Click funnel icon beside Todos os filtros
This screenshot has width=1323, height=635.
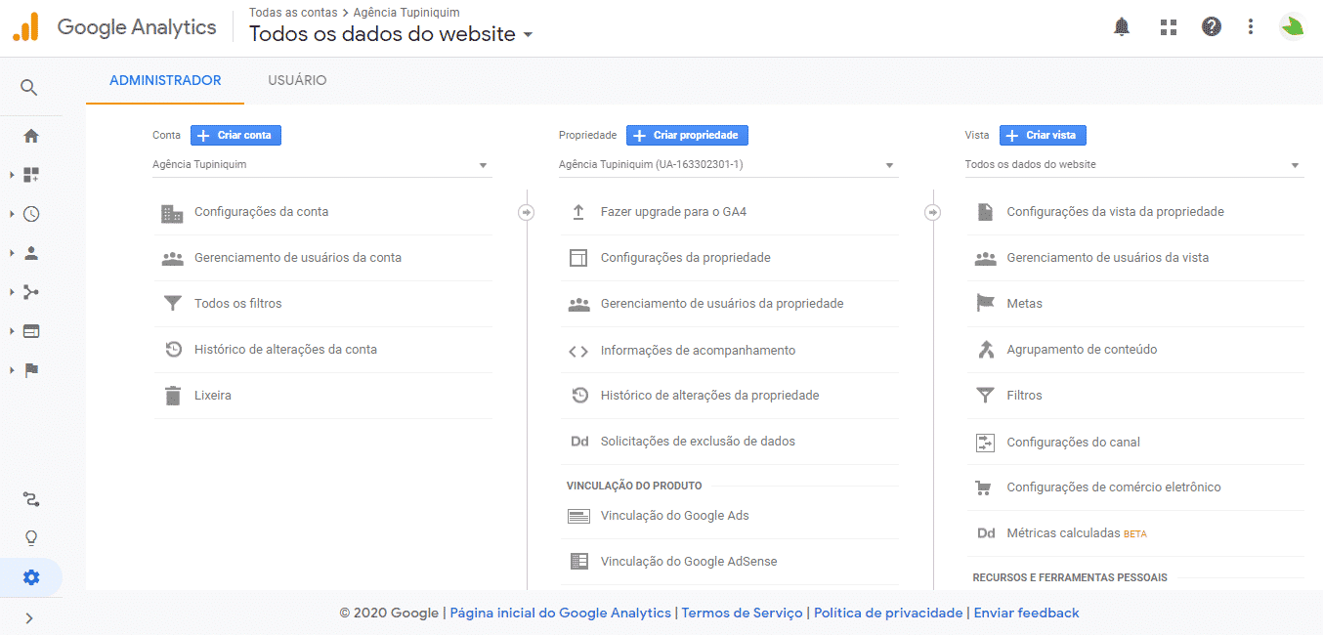click(x=173, y=304)
